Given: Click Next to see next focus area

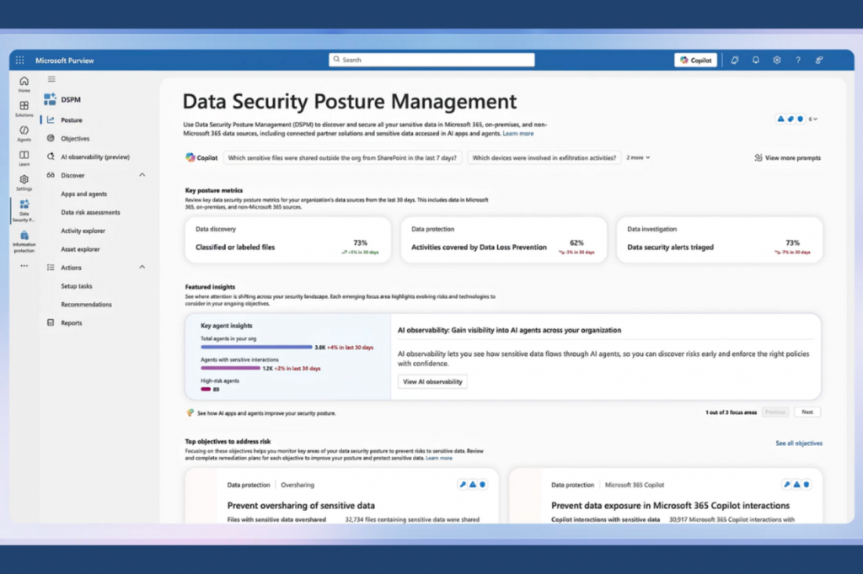Looking at the screenshot, I should (807, 412).
